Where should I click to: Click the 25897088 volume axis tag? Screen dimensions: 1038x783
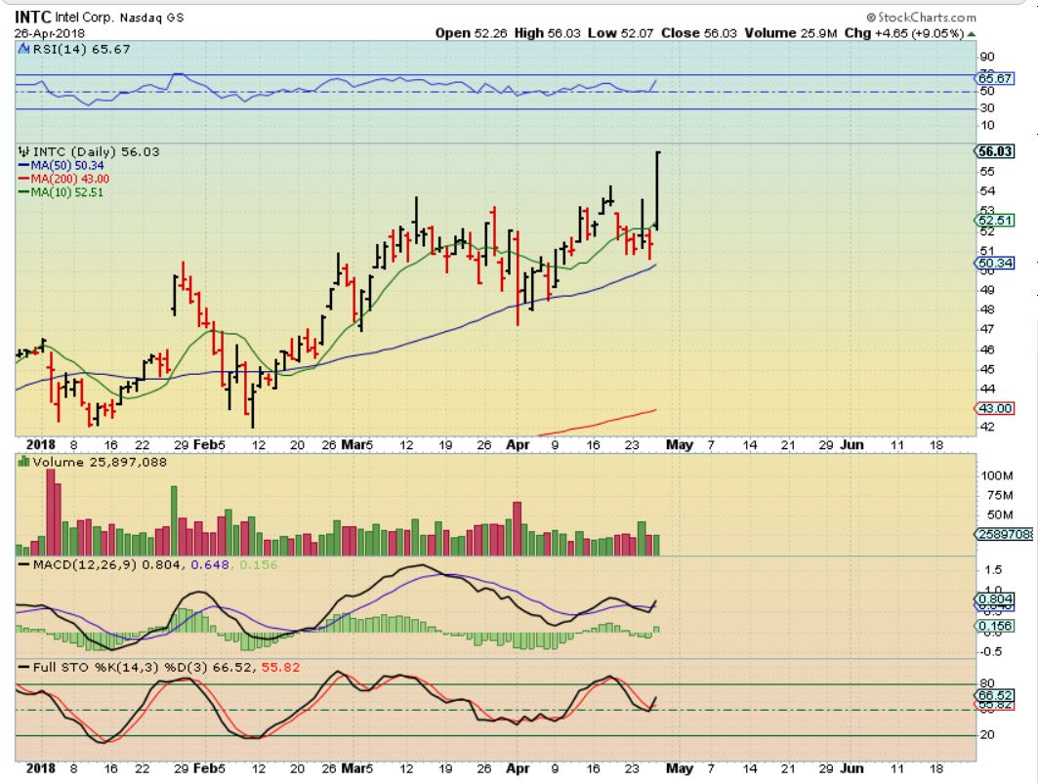[x=1004, y=533]
